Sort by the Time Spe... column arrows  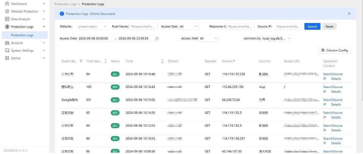point(105,61)
